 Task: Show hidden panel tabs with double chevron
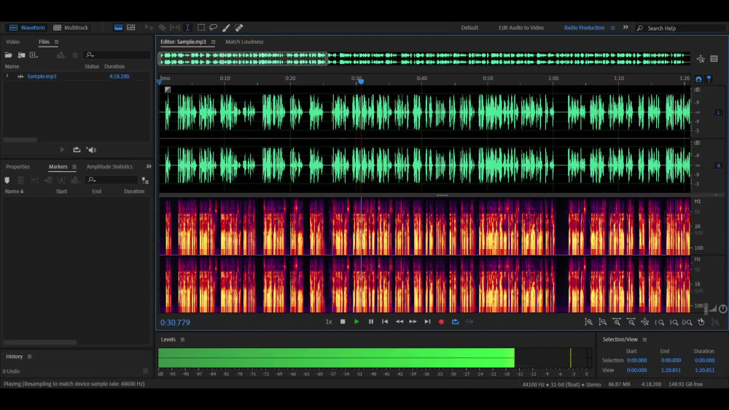coord(149,166)
